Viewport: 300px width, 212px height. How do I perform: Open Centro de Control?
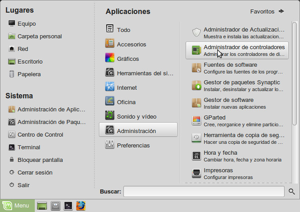[x=40, y=134]
